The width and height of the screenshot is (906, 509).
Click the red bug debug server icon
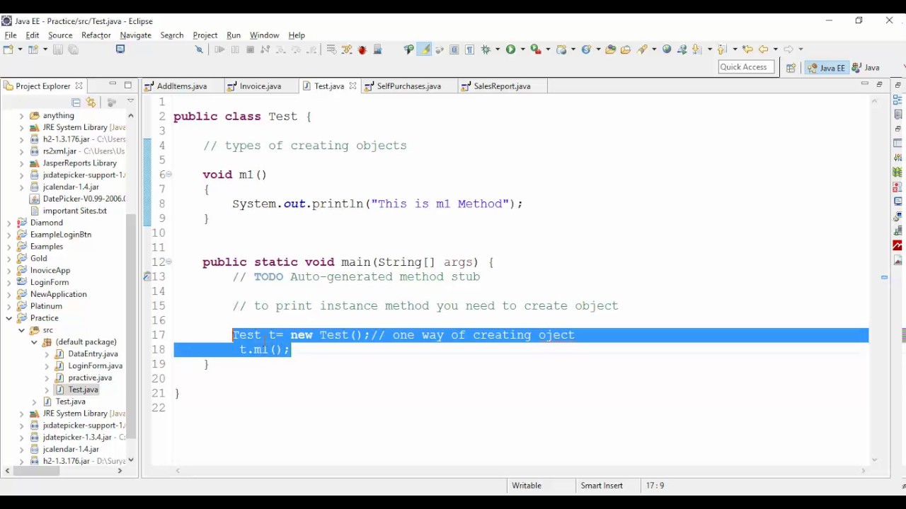tap(362, 49)
